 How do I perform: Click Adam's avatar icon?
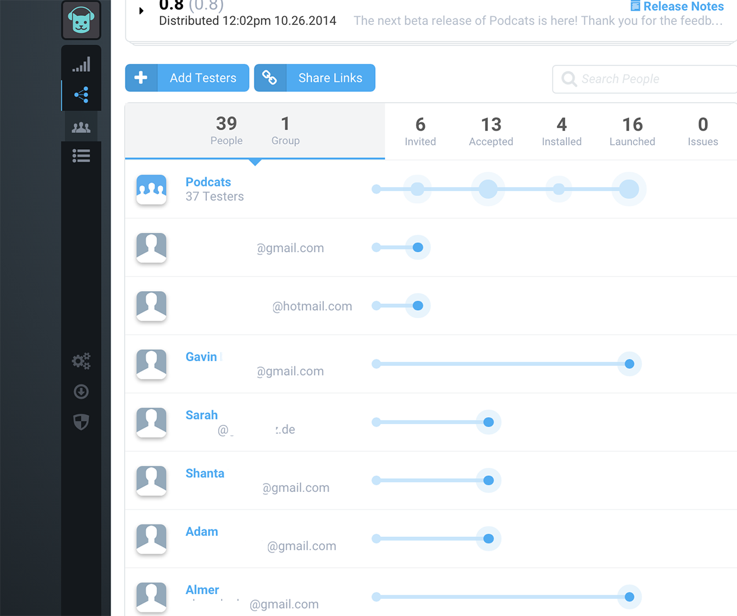(x=152, y=539)
